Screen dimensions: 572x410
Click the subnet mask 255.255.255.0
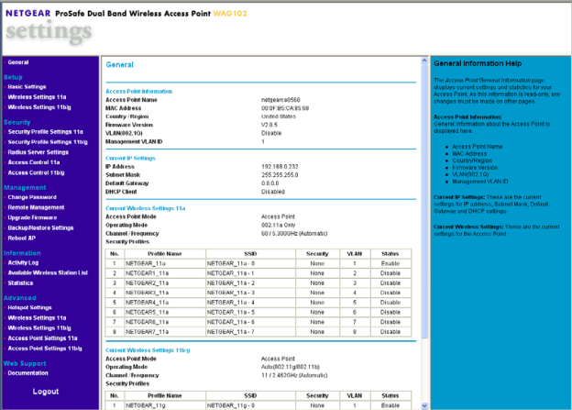[280, 175]
